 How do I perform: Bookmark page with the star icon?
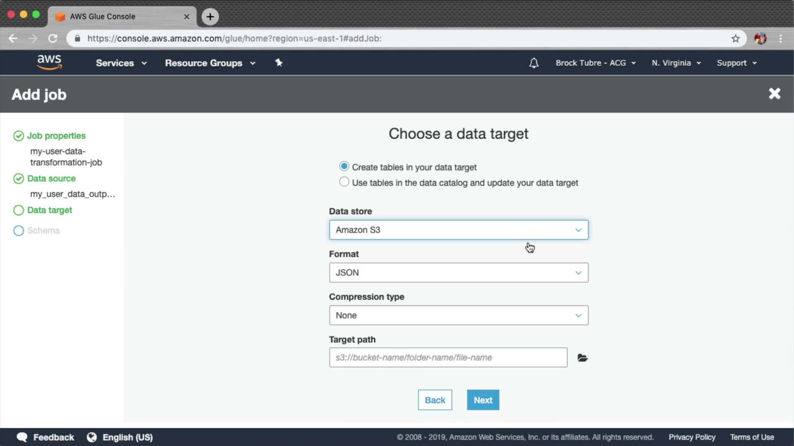(735, 38)
